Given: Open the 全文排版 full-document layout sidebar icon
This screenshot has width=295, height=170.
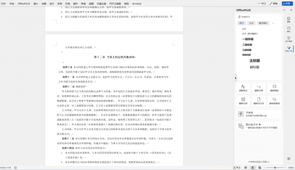Looking at the screenshot, I should tap(288, 39).
